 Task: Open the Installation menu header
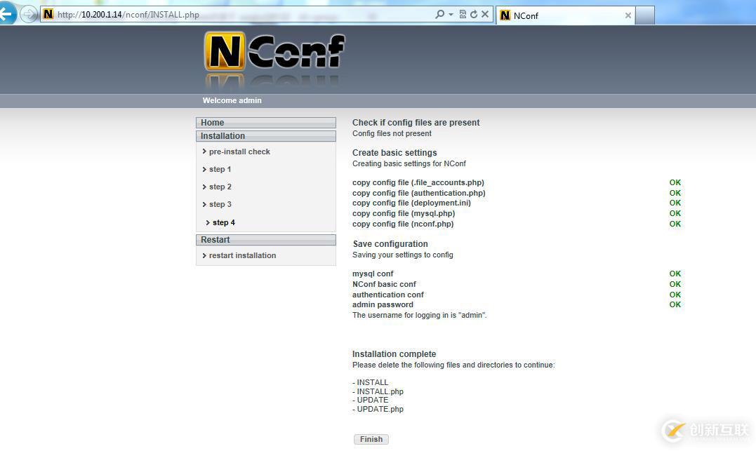(x=265, y=136)
